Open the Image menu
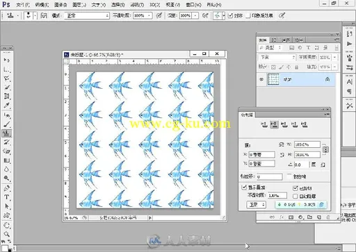 coord(60,5)
